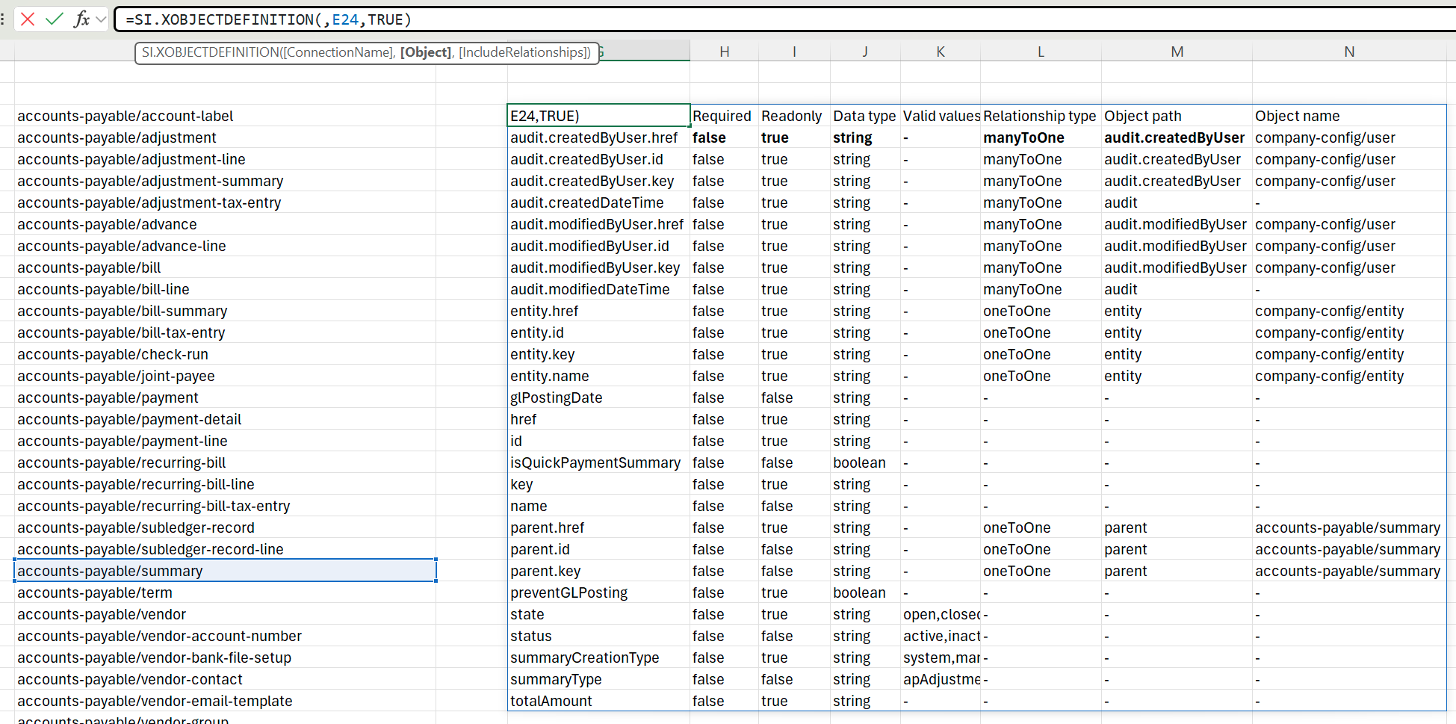Image resolution: width=1456 pixels, height=724 pixels.
Task: Click inside the formula bar text
Action: (784, 19)
